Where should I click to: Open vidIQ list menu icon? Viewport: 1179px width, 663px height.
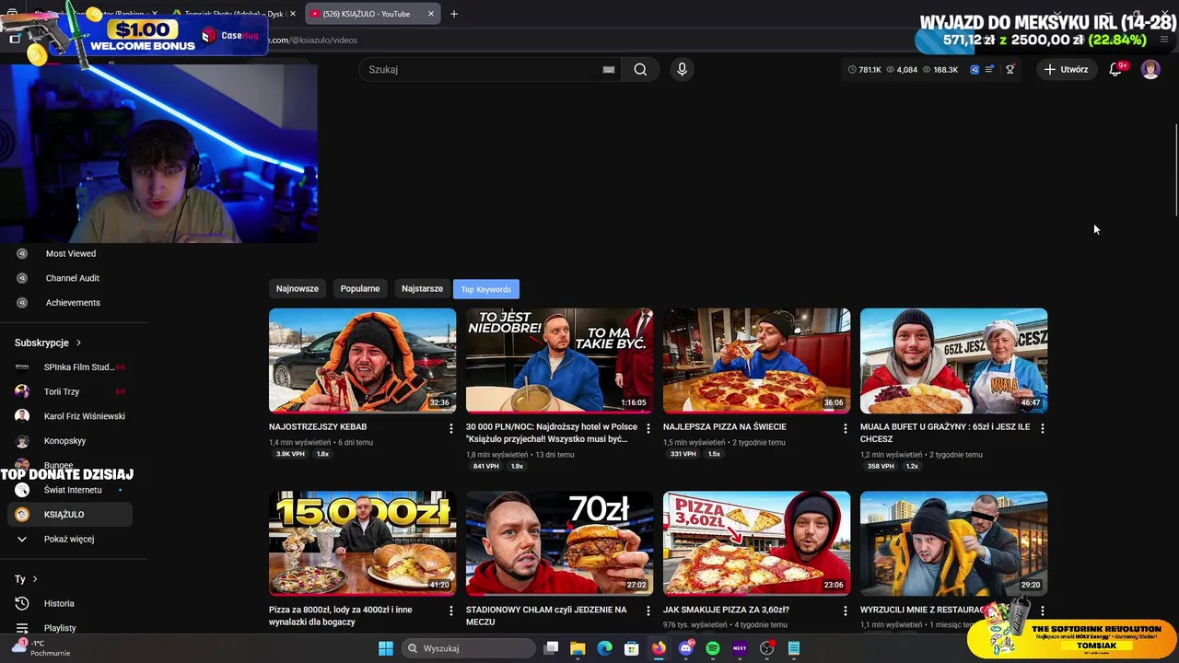pos(990,69)
